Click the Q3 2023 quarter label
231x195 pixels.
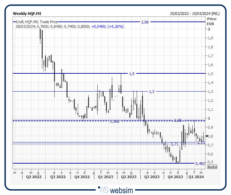coord(151,177)
